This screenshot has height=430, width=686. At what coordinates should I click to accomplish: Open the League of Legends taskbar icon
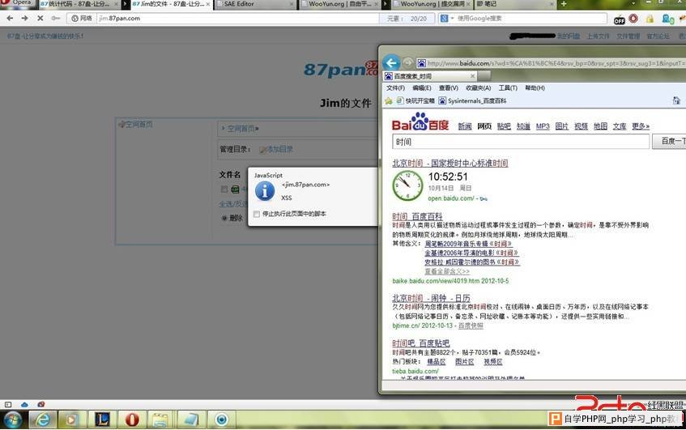pos(101,420)
